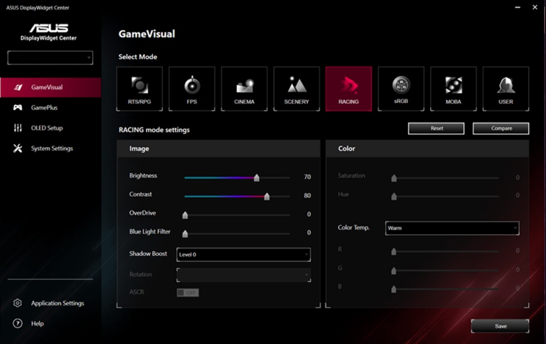
Task: Click the ASUS logo
Action: [x=49, y=28]
